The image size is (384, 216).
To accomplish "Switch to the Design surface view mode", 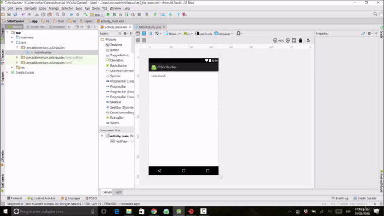I will [x=137, y=34].
